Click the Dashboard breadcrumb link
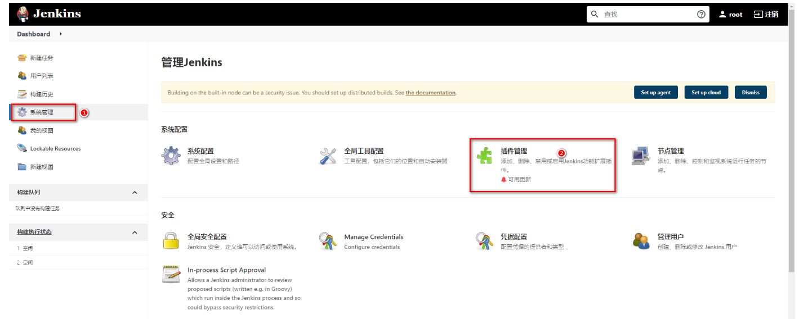The width and height of the screenshot is (808, 319). [33, 34]
